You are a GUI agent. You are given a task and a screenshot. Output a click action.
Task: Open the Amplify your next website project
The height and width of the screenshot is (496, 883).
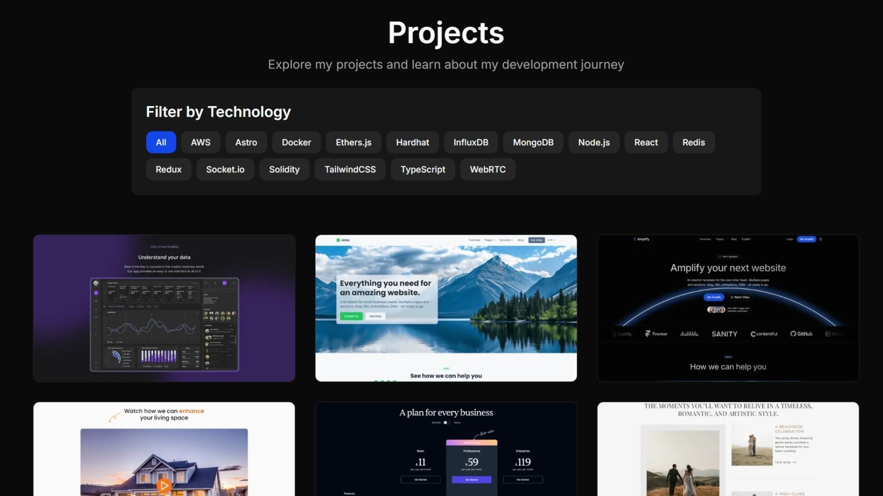pos(728,308)
